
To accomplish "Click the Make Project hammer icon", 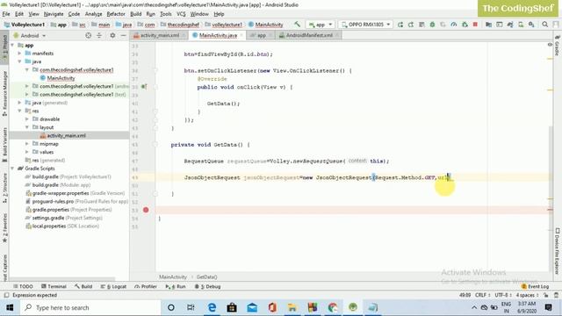I will [297, 25].
